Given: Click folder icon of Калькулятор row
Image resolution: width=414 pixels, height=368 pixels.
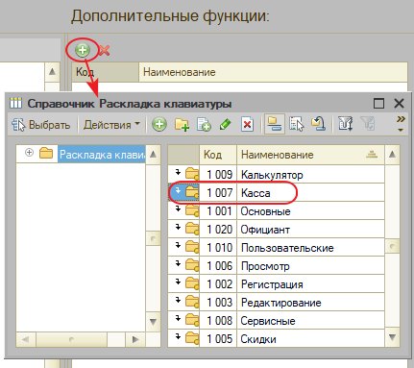Looking at the screenshot, I should (192, 174).
